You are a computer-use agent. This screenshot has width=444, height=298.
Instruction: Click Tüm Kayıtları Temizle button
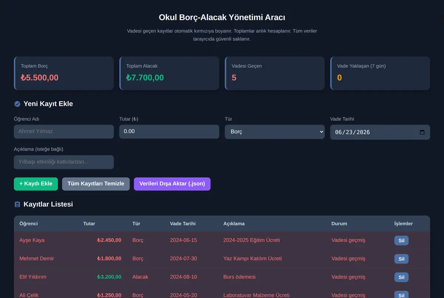point(96,184)
